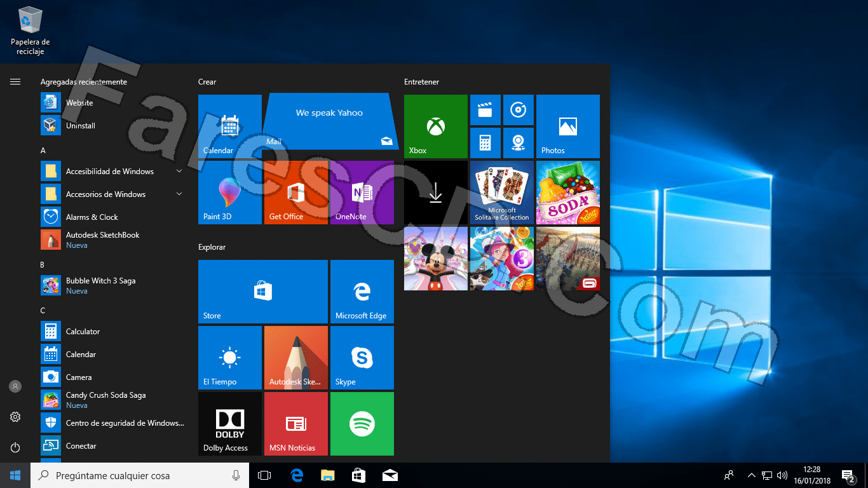Launch the Spotify tile
The height and width of the screenshot is (488, 868).
tap(362, 424)
